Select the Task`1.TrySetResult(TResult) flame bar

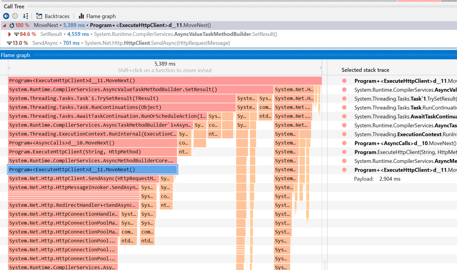pyautogui.click(x=121, y=98)
